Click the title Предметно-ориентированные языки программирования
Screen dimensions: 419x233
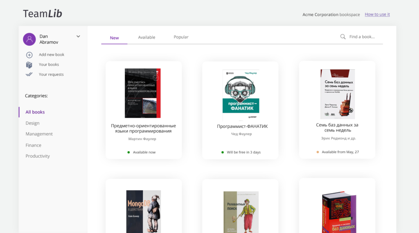coord(144,129)
